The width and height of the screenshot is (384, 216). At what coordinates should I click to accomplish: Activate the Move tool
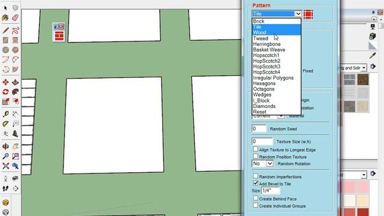5,82
